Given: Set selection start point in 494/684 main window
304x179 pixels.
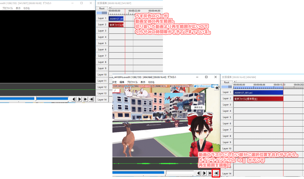Looking at the screenshot, I should click(x=211, y=173).
